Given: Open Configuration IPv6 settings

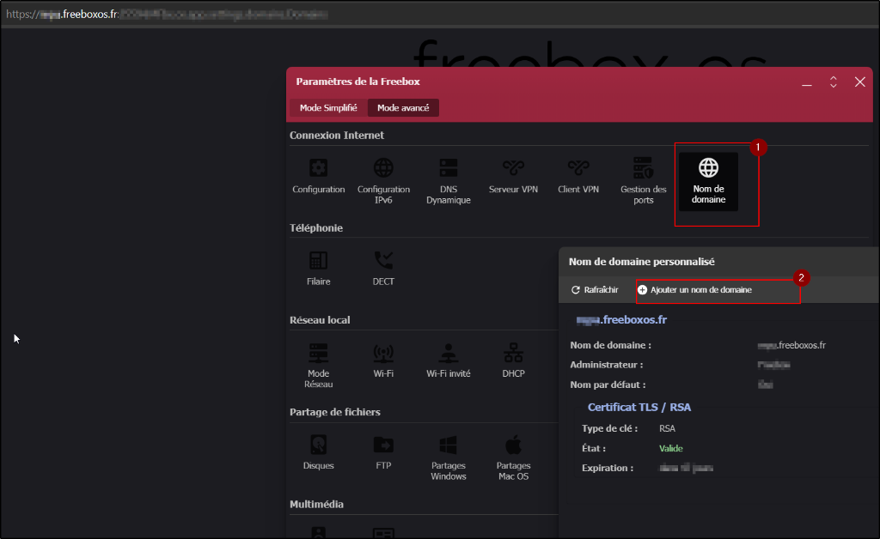Looking at the screenshot, I should [383, 181].
